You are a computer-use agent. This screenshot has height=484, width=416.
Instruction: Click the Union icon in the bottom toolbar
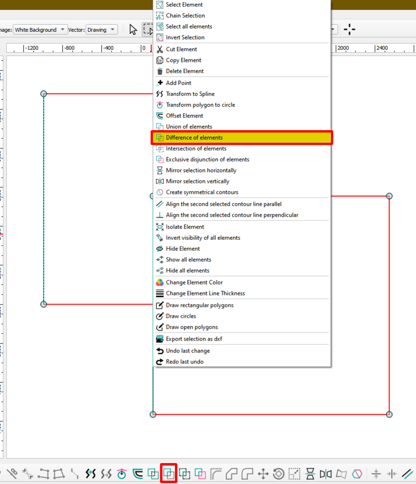(153, 474)
